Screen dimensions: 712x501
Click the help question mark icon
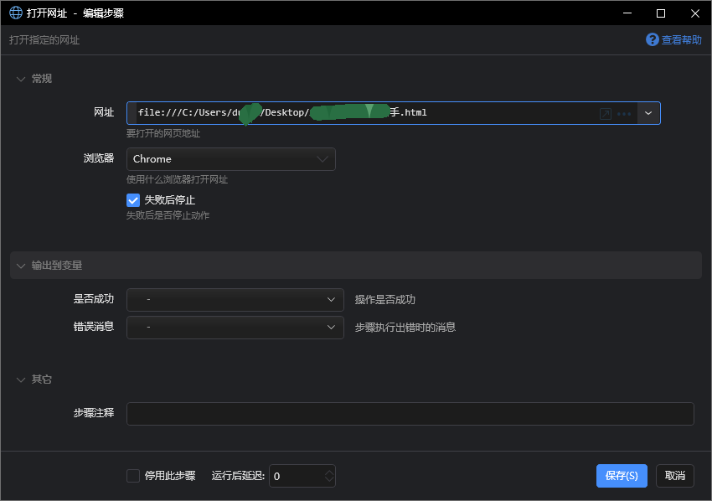pos(652,39)
